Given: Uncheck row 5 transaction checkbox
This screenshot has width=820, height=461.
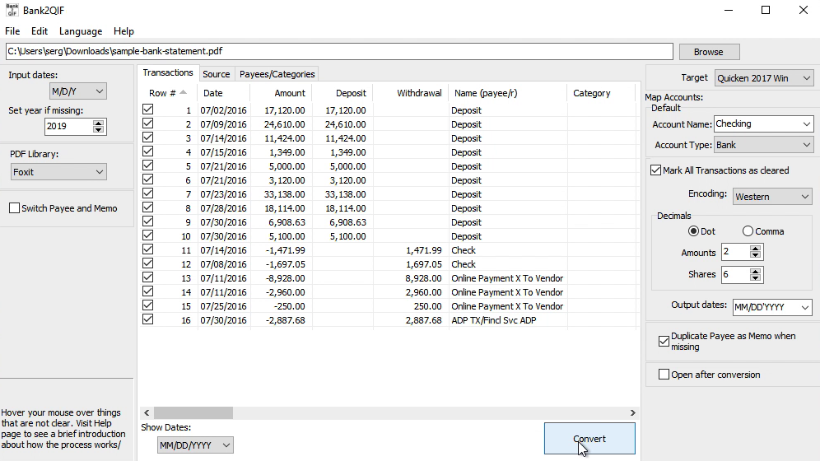Looking at the screenshot, I should click(148, 165).
